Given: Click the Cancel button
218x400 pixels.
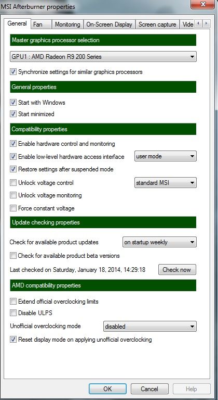Looking at the screenshot, I should click(149, 389).
